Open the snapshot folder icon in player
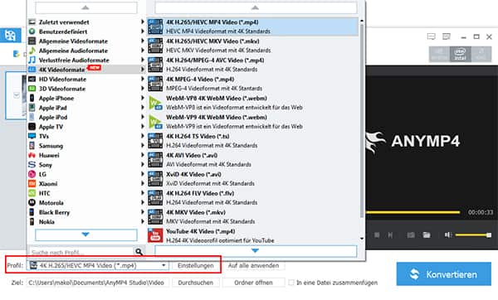498x300 pixels. click(427, 235)
